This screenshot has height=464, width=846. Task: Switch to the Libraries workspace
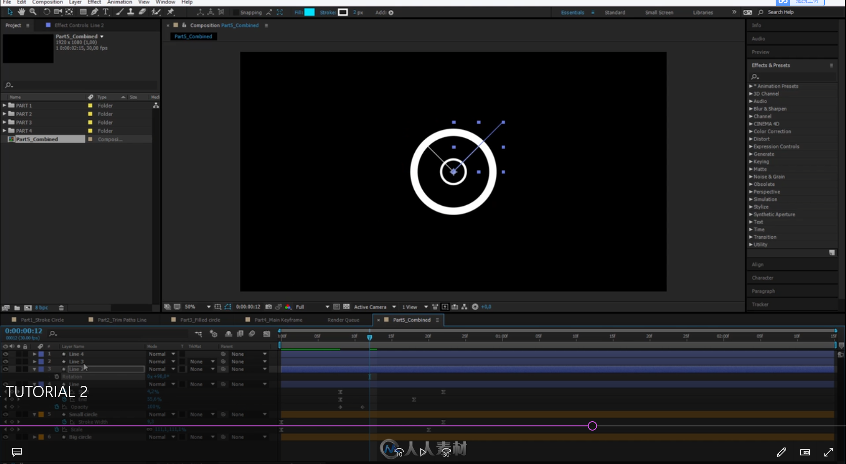pyautogui.click(x=703, y=13)
